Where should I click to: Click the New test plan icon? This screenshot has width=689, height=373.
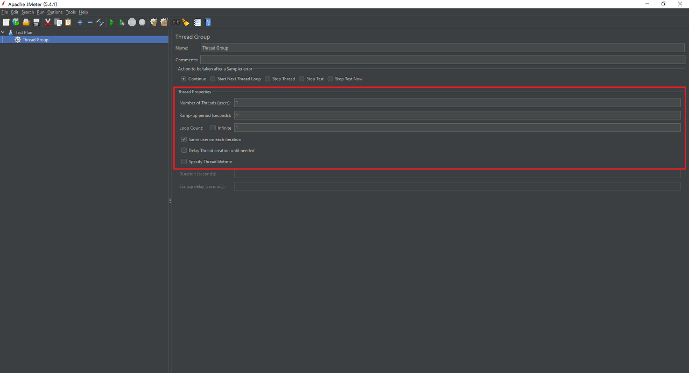(x=6, y=22)
